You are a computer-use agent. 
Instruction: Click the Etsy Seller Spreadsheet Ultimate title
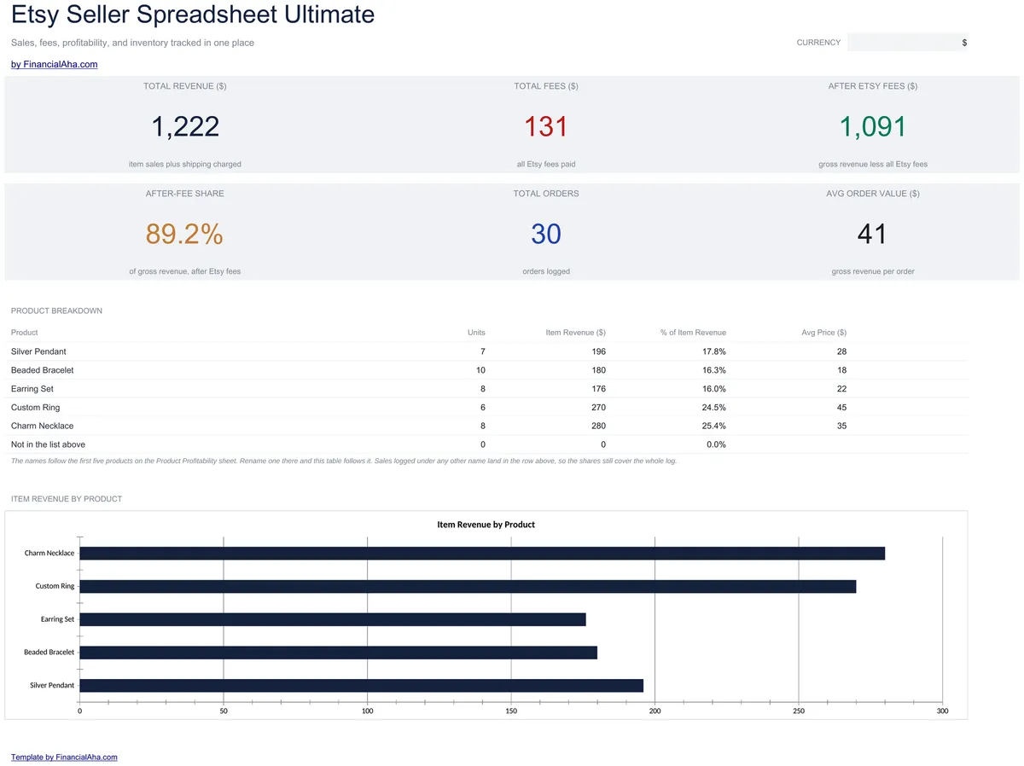pos(193,15)
